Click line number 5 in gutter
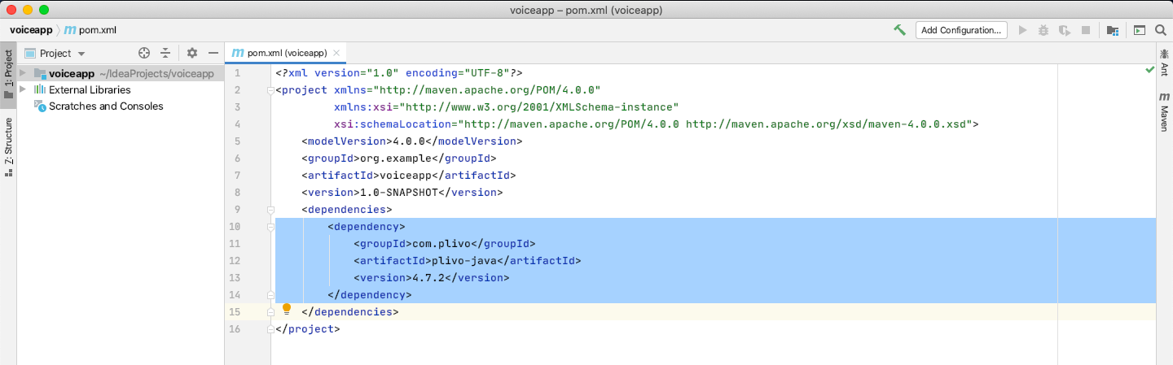 pos(237,141)
